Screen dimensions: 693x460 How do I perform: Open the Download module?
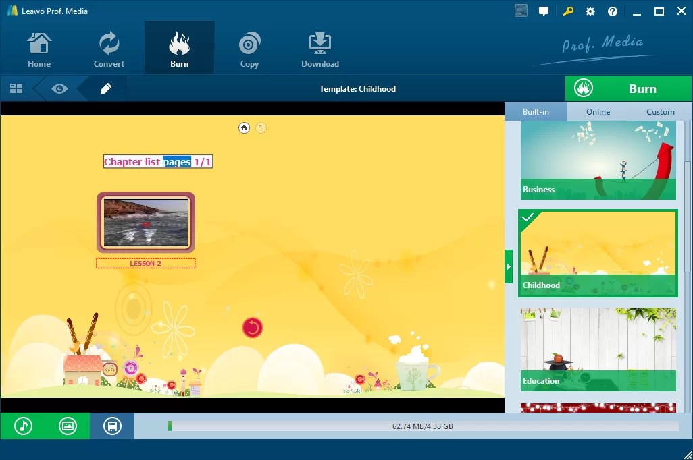click(x=320, y=49)
